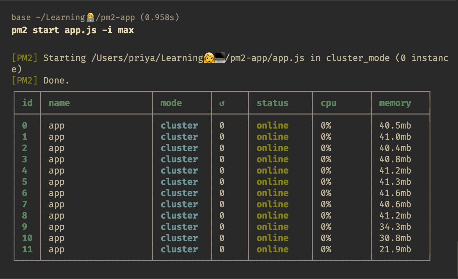Viewport: 458px width, 279px height.
Task: Click 'online' status of process 11
Action: tap(273, 249)
